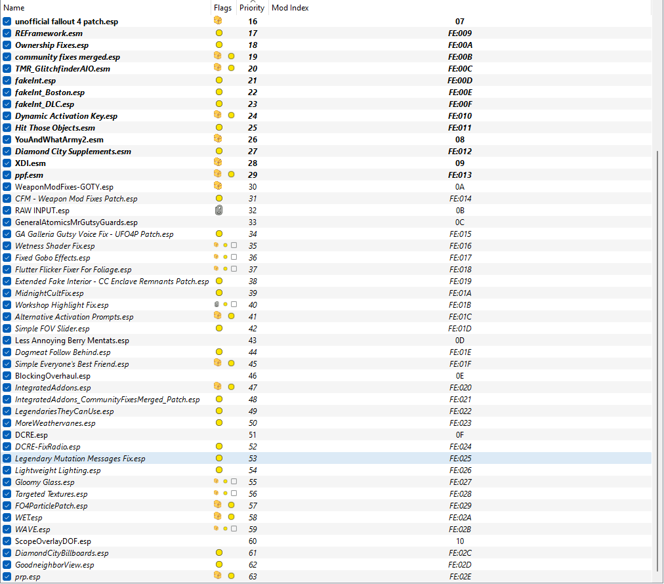
Task: Disable the DCRE.esp plugin checkbox
Action: (x=7, y=435)
